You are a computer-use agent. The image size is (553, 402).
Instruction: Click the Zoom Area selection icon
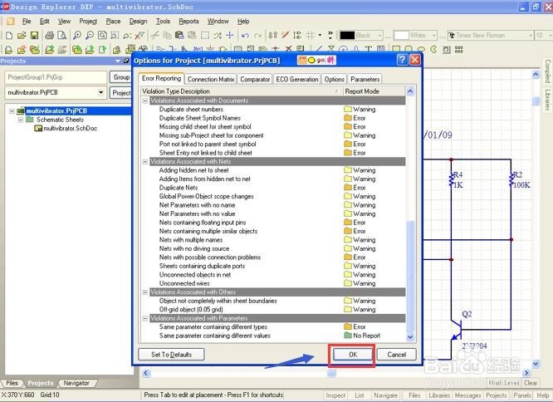click(115, 35)
